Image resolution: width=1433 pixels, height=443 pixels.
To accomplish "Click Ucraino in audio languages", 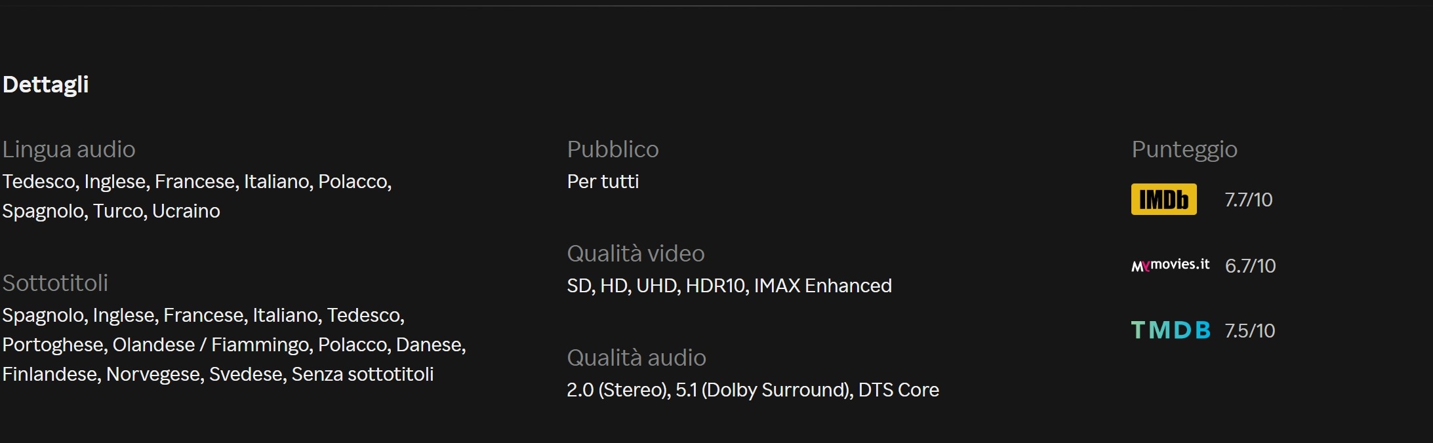I will [x=186, y=211].
